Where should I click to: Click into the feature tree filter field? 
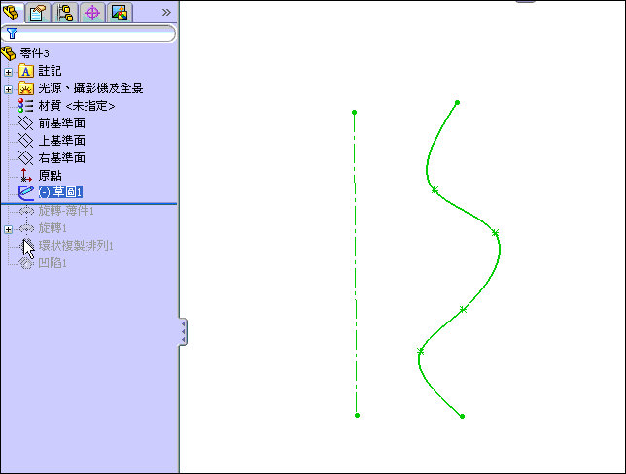(x=88, y=34)
